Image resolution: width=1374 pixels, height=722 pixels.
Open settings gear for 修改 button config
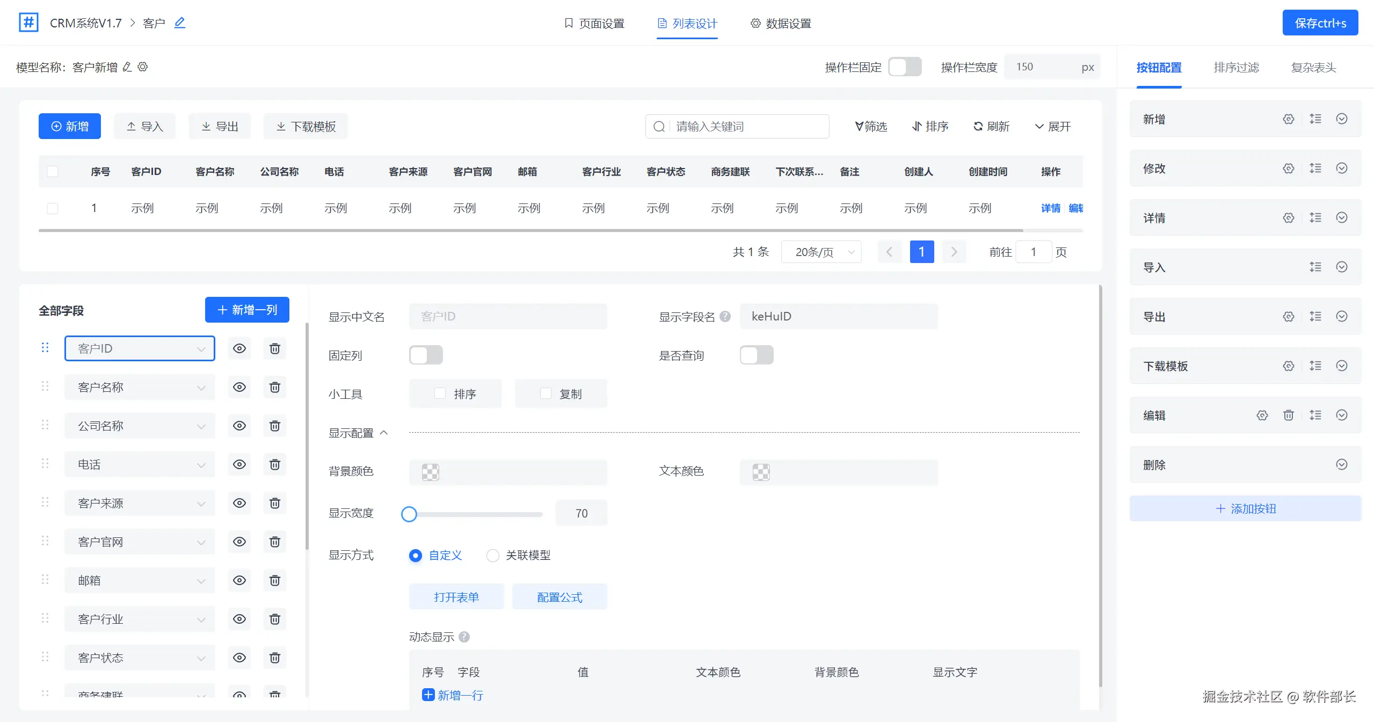(x=1288, y=169)
